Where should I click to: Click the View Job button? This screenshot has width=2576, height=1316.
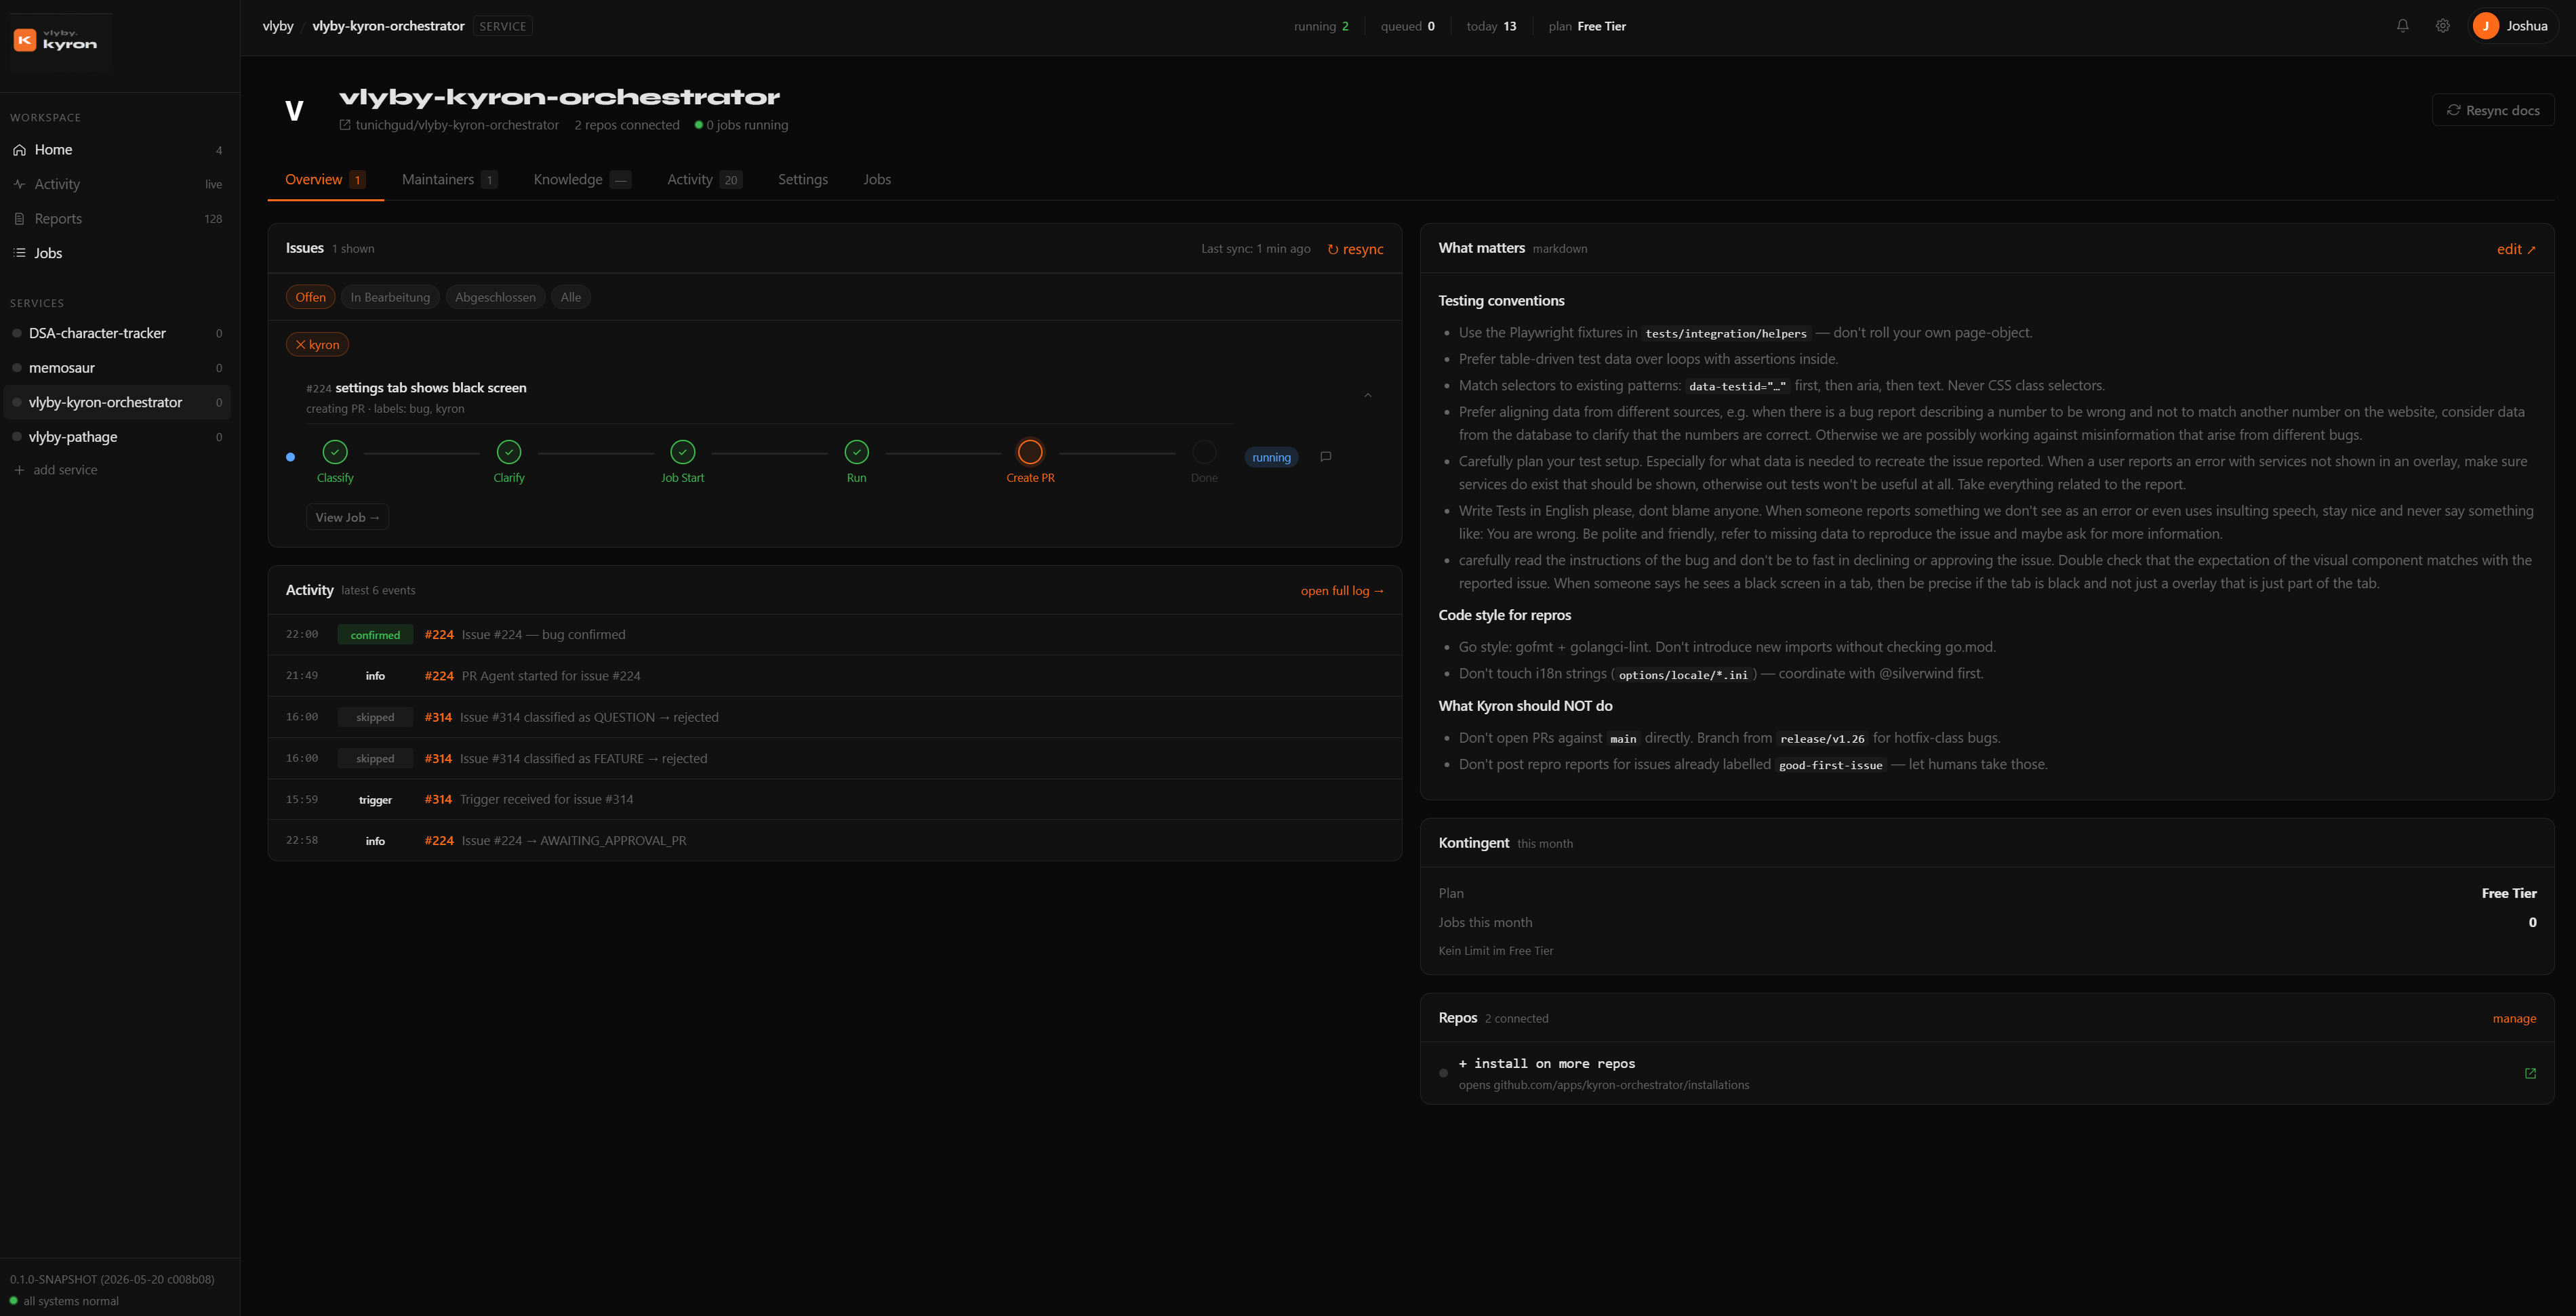coord(347,517)
